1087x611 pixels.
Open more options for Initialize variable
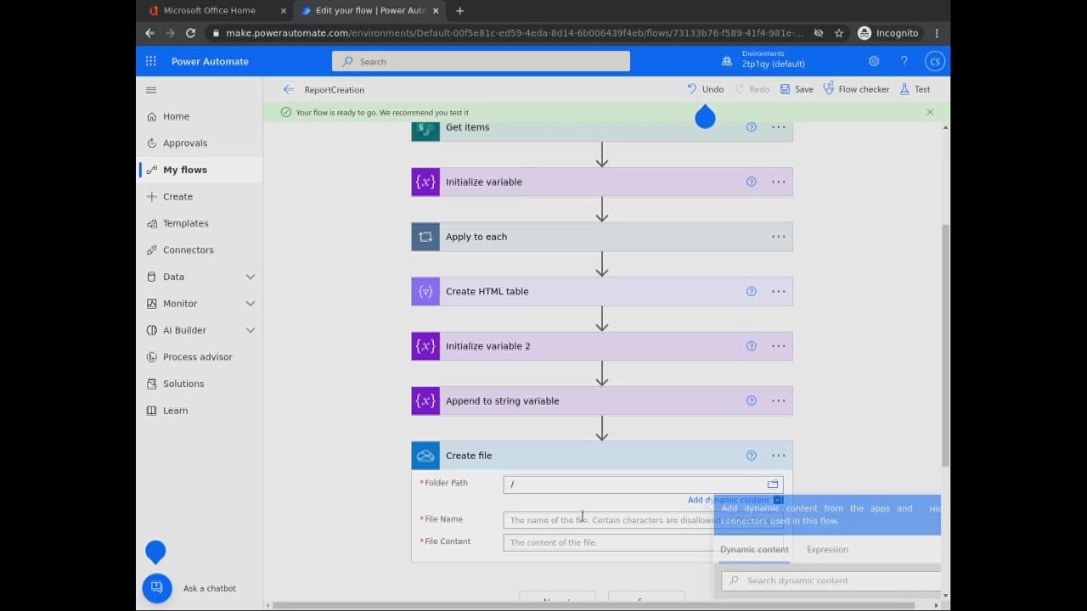(778, 182)
